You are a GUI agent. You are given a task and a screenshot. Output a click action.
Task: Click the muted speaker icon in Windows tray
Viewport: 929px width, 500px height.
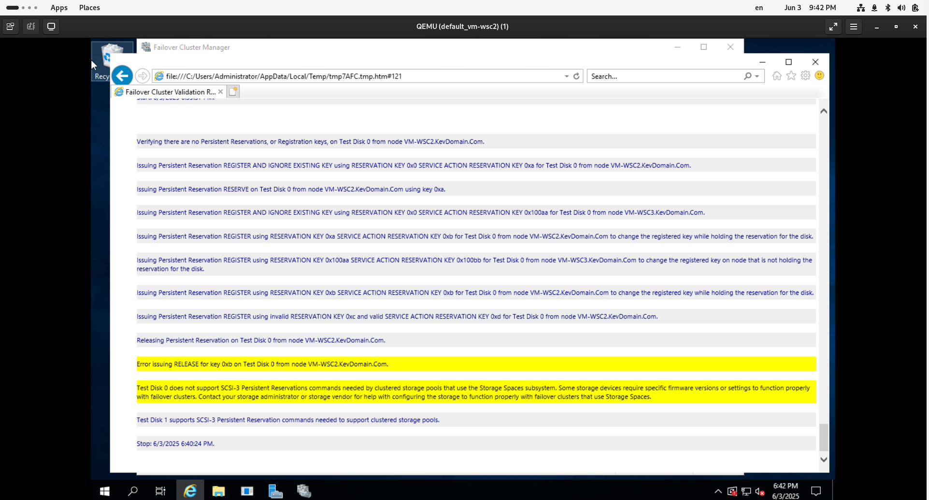(x=760, y=492)
